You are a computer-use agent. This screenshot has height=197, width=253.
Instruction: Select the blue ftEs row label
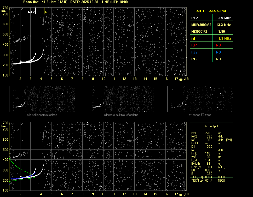194,52
